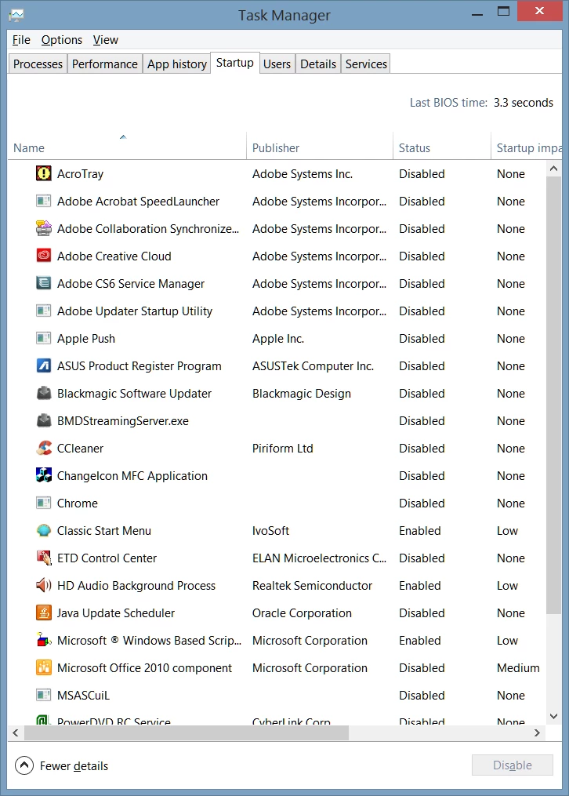Click the Adobe Acrobat SpeedLauncher icon
This screenshot has height=796, width=569.
click(44, 201)
